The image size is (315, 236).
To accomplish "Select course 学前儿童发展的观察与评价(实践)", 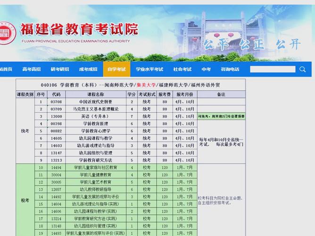I will point(96,233).
